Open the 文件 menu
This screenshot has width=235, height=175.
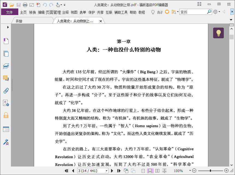point(10,12)
